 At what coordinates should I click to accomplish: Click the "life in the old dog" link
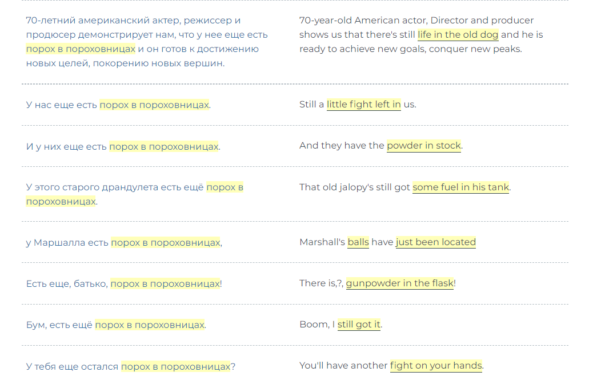pos(458,35)
